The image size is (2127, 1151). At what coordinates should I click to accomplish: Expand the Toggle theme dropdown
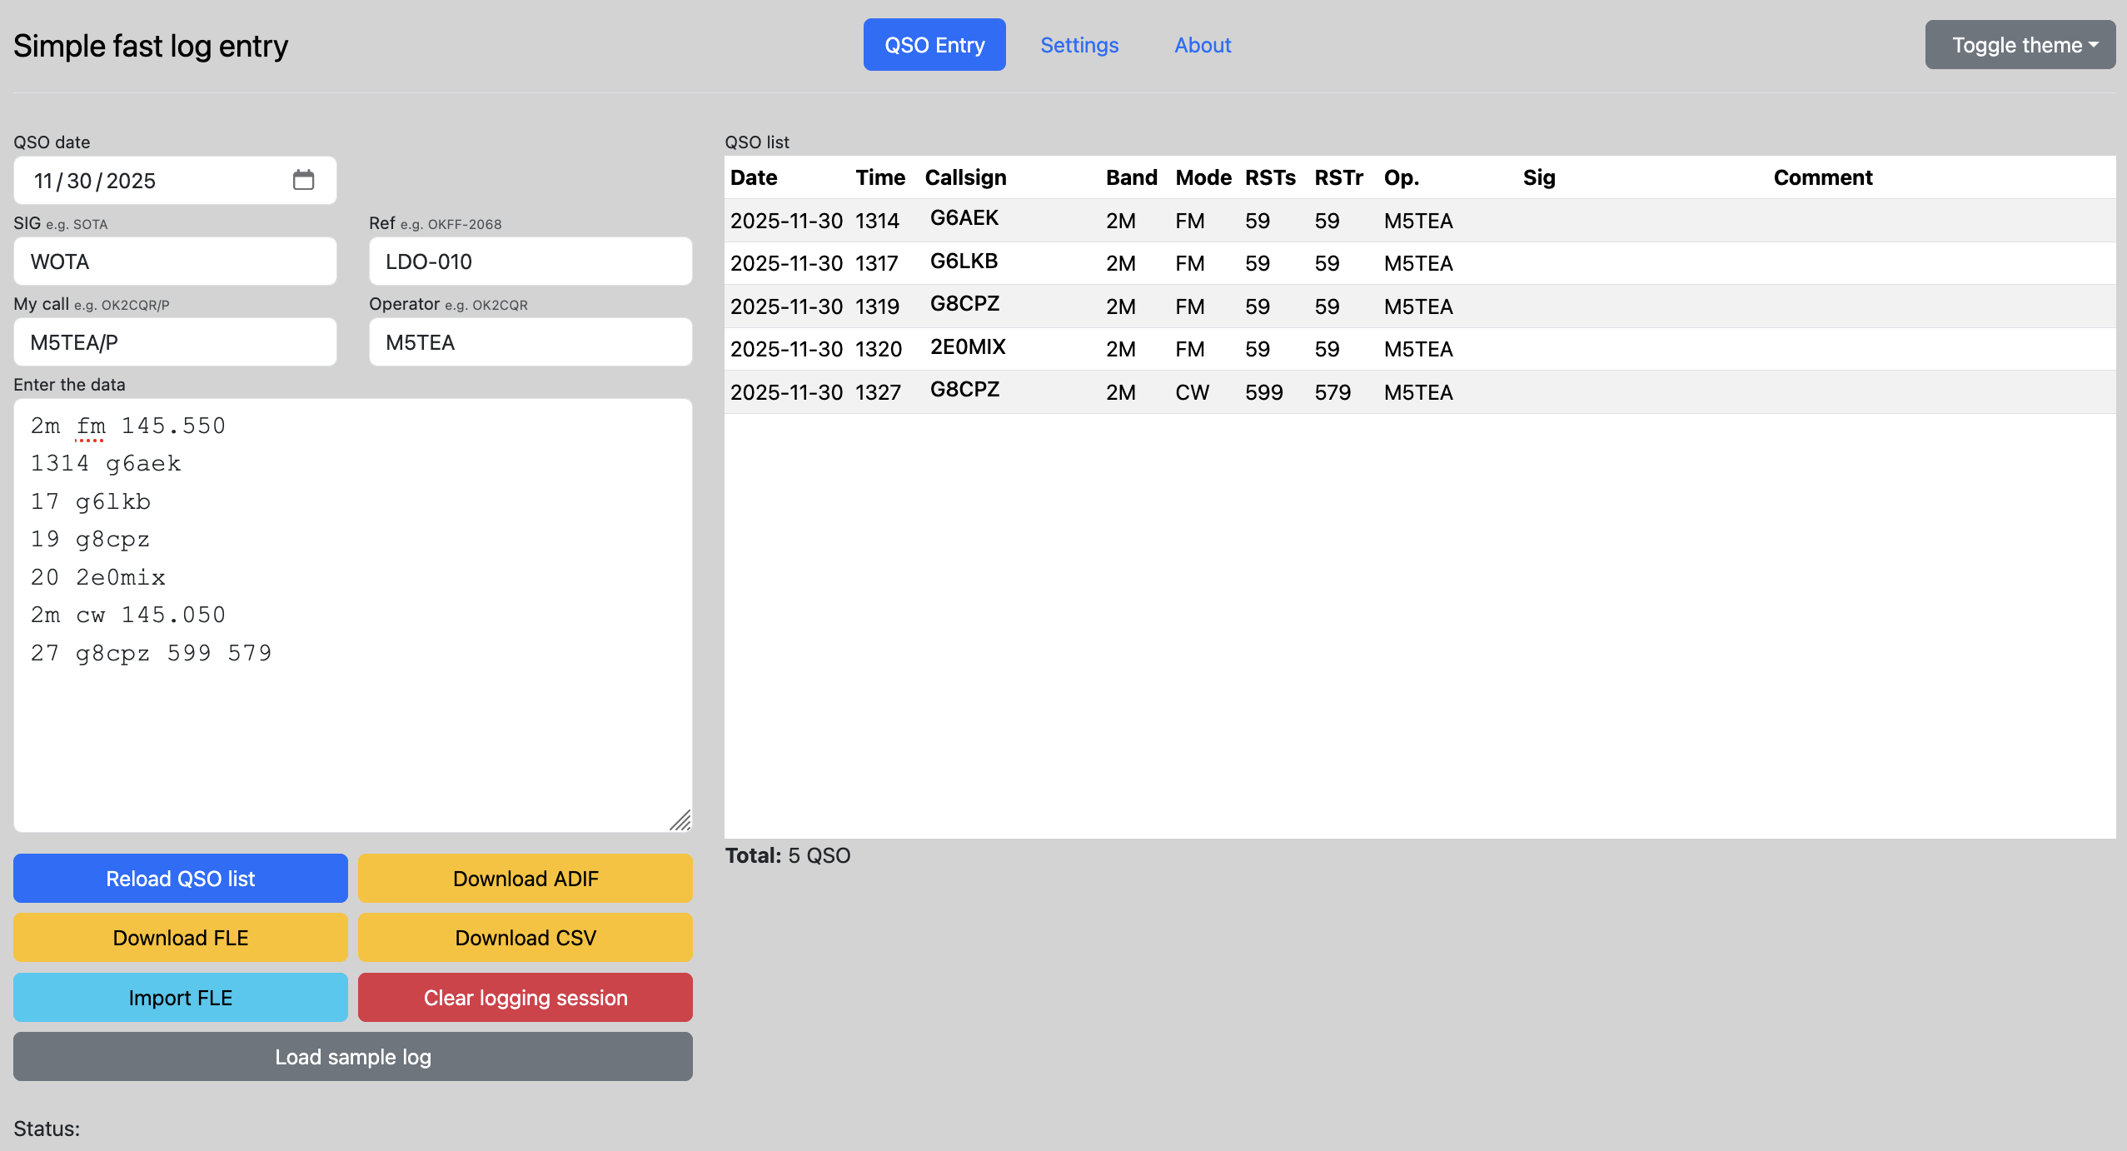(x=2020, y=45)
